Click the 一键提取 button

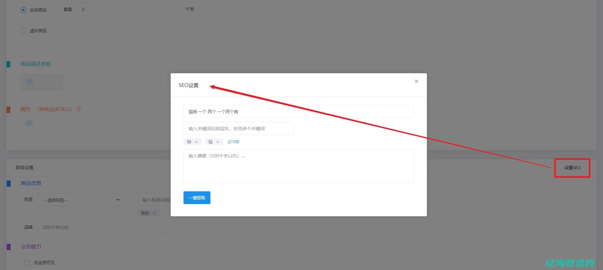(x=197, y=198)
